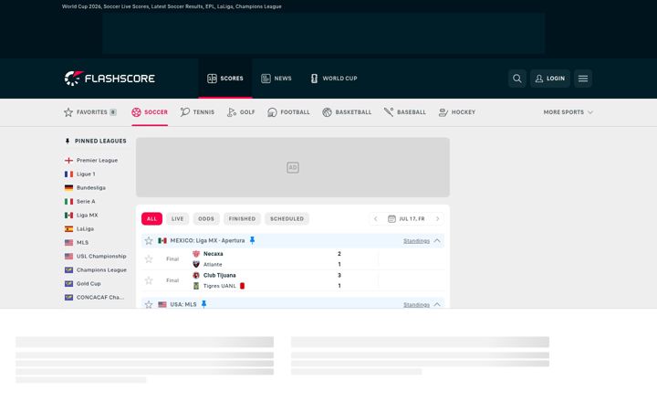Screen dimensions: 657x411
Task: Switch to the Scores tab
Action: tap(225, 79)
